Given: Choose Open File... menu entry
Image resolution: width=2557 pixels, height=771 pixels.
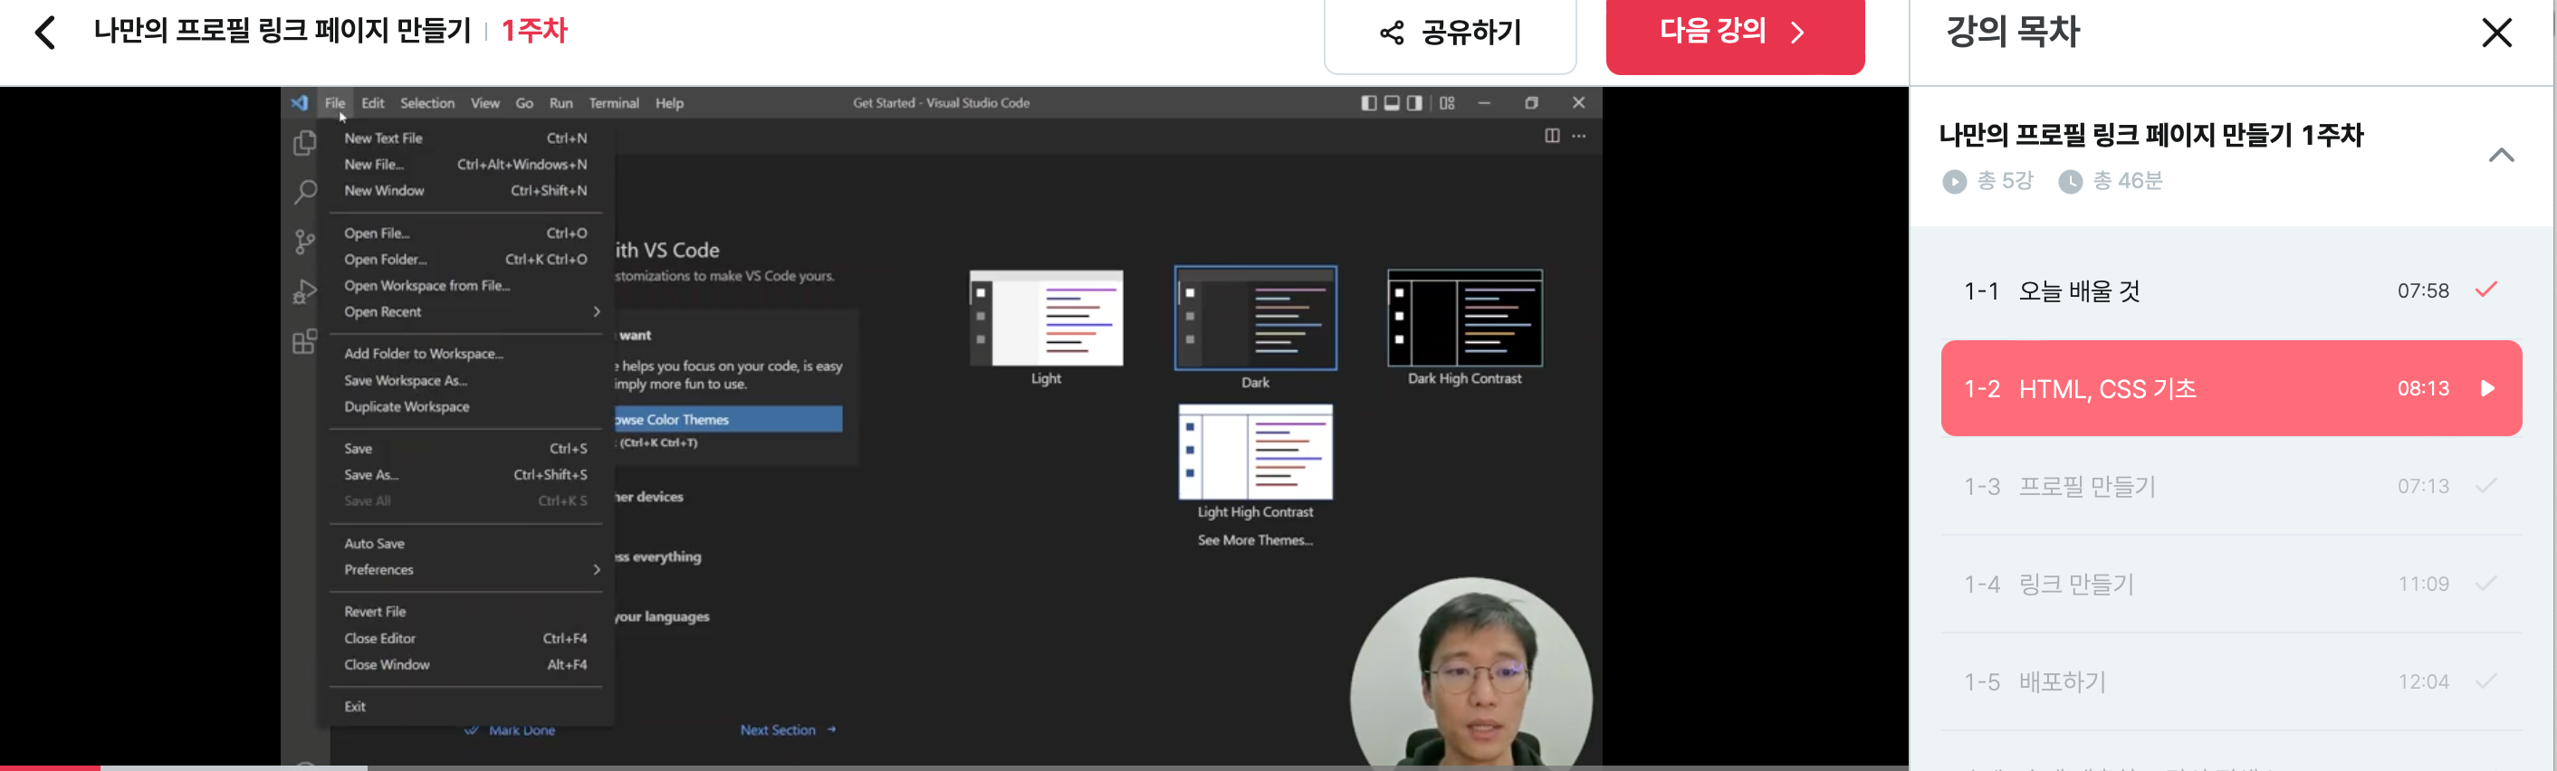Looking at the screenshot, I should (x=465, y=233).
